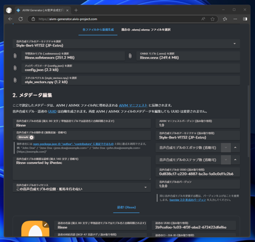Click the model version field 1.0.0

(x=198, y=184)
